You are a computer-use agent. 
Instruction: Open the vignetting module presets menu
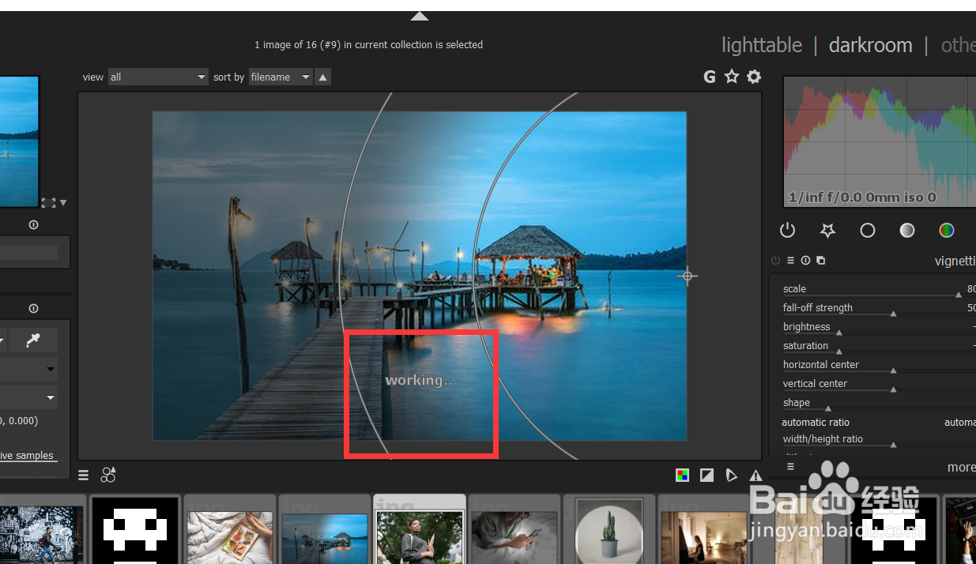pyautogui.click(x=790, y=260)
